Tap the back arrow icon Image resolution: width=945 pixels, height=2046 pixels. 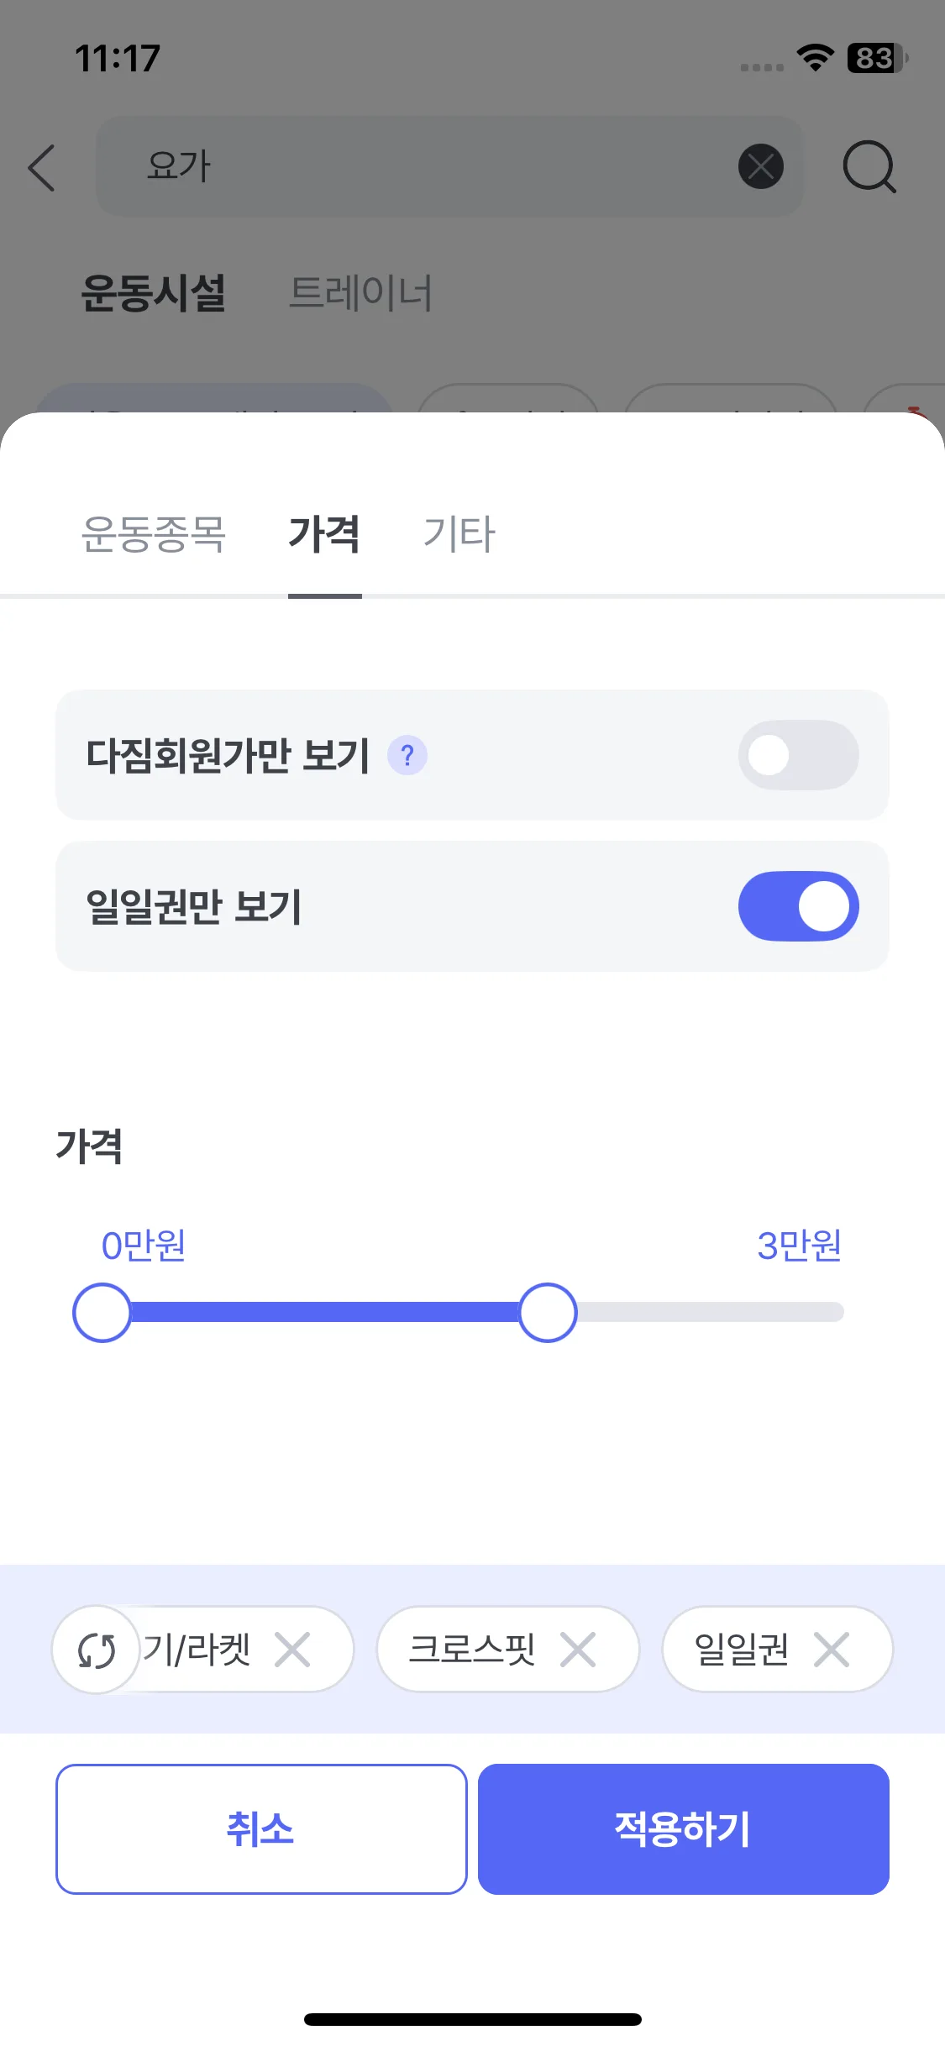pos(42,167)
